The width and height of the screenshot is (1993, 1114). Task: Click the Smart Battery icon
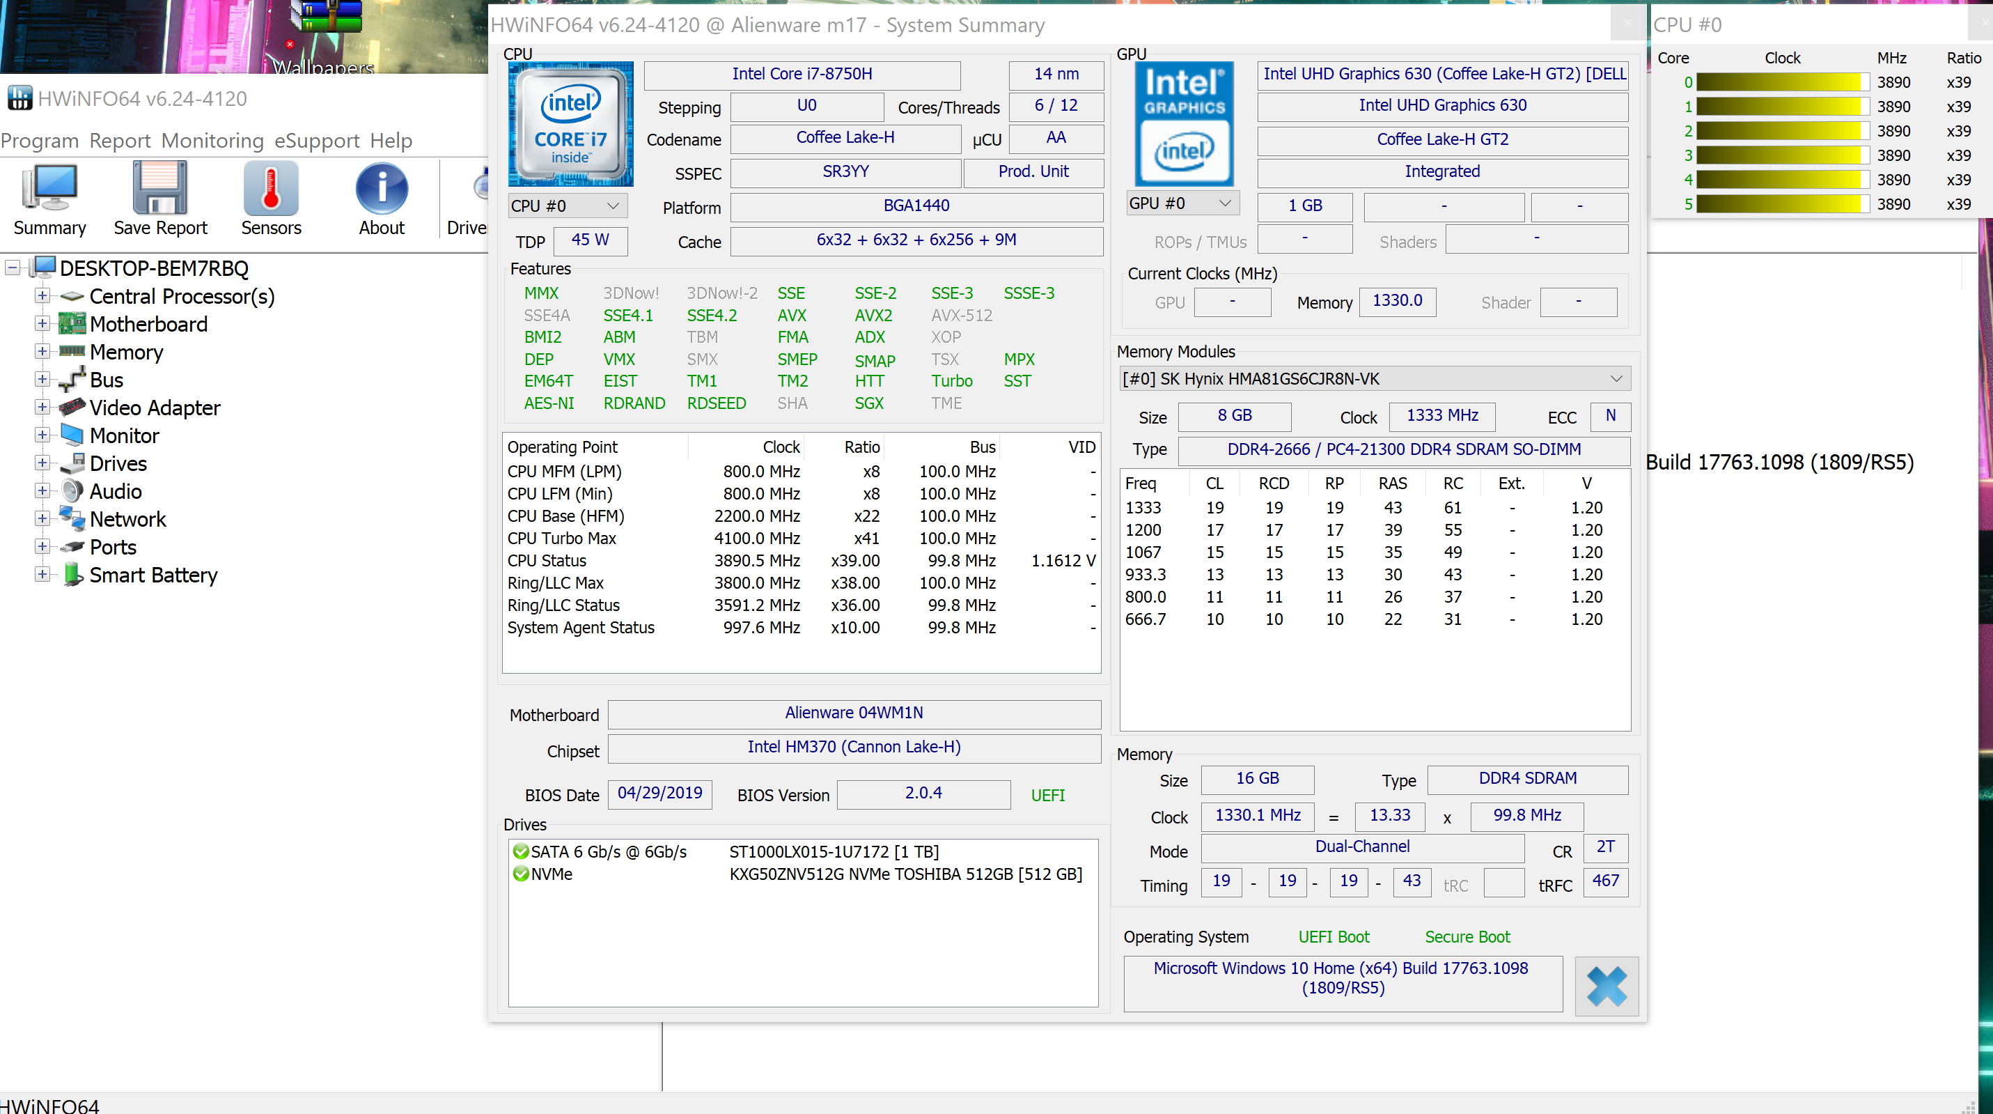coord(72,575)
